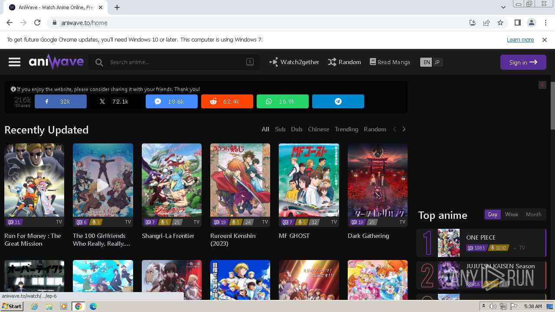Open Internet Explorer from taskbar

(34, 306)
